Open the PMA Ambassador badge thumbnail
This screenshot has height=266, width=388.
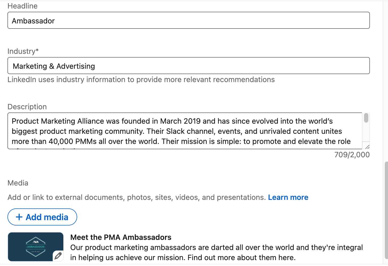(x=36, y=247)
